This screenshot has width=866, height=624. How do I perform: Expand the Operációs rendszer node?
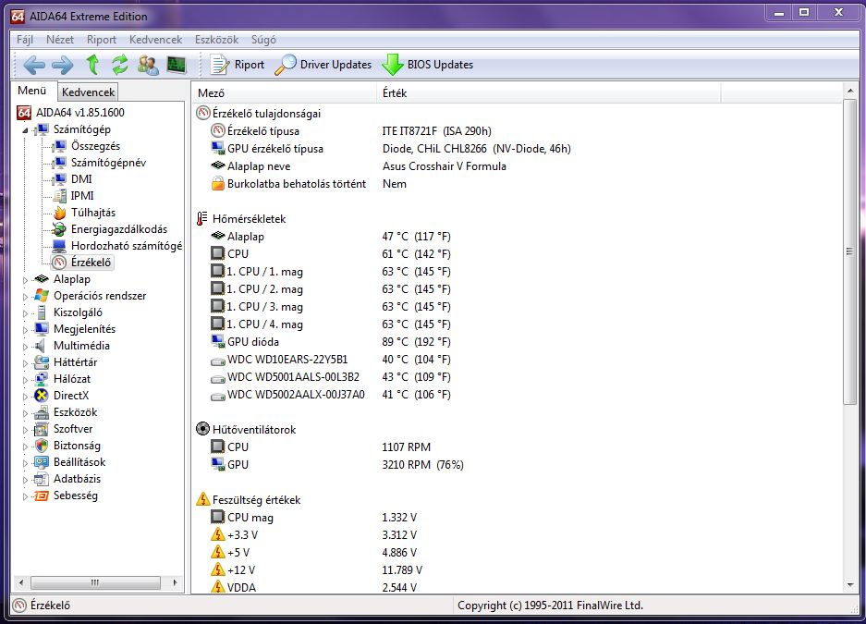click(x=25, y=297)
